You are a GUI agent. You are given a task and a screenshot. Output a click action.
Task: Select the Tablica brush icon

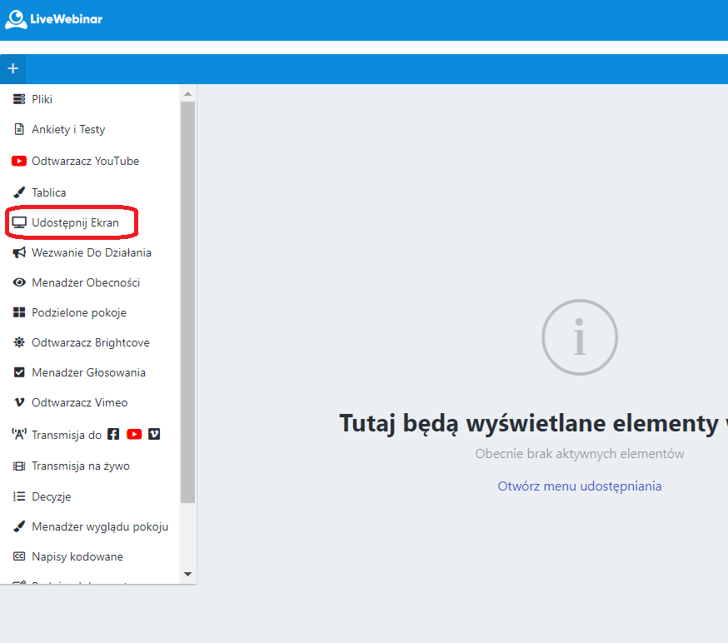(x=19, y=192)
